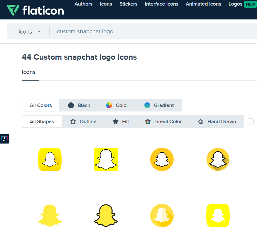Click the green NEW badge
The width and height of the screenshot is (257, 235).
click(x=251, y=4)
